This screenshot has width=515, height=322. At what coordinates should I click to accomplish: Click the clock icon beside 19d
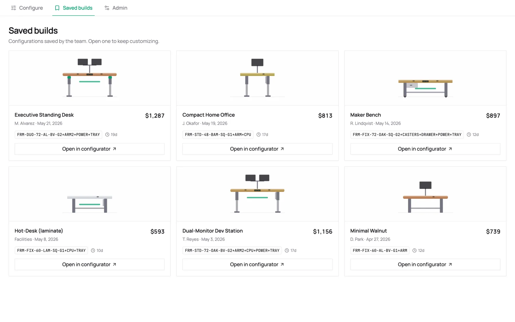(x=107, y=135)
